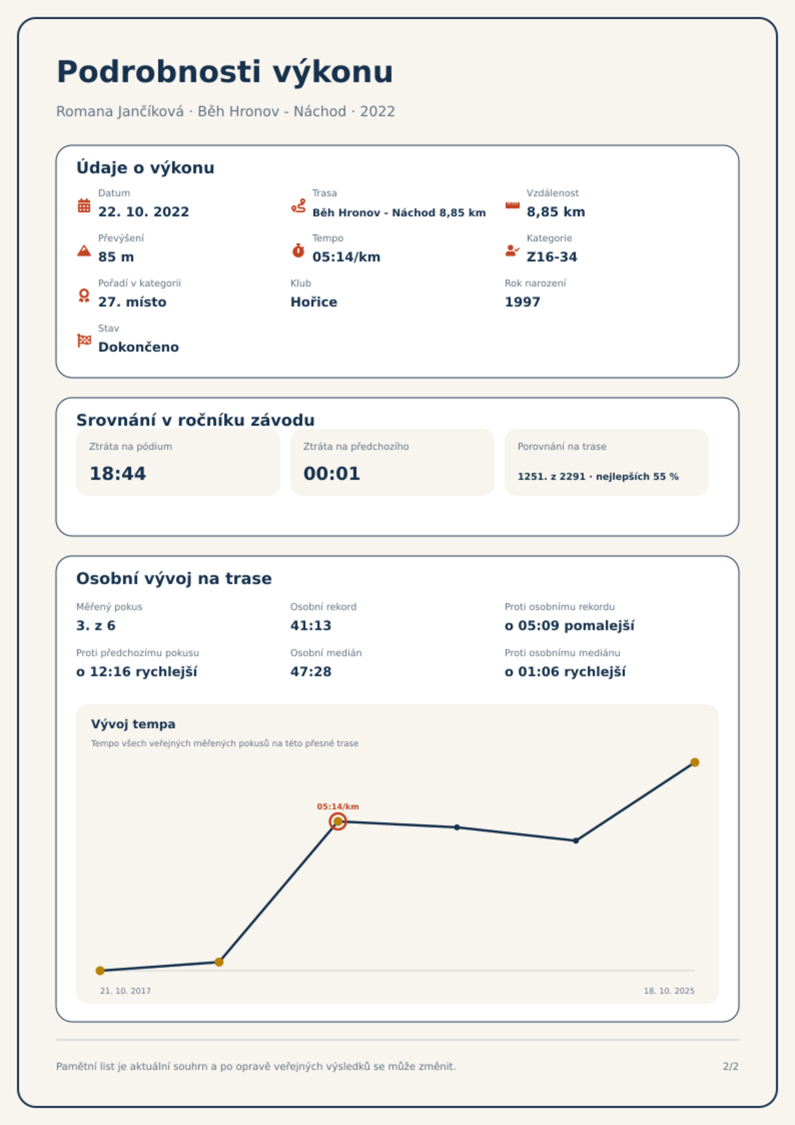
Task: Click the club name Hořice
Action: [x=314, y=302]
